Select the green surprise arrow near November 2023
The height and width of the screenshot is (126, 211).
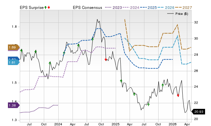click(50, 63)
